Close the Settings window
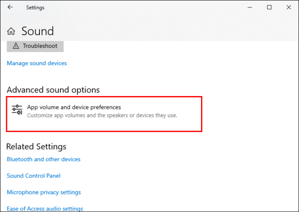 289,7
